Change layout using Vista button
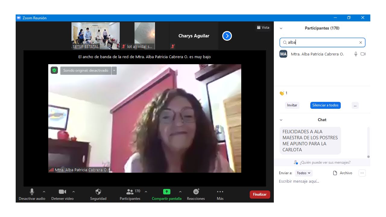Image resolution: width=386 pixels, height=217 pixels. [263, 27]
